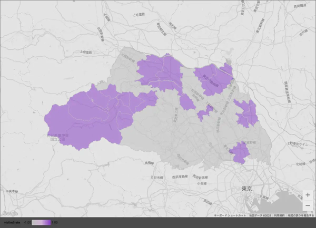Viewport: 316px width, 228px height.
Task: Click the 東京 label on the map
Action: [245, 188]
